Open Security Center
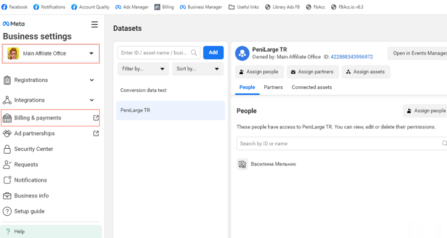The width and height of the screenshot is (447, 238). pos(51,149)
